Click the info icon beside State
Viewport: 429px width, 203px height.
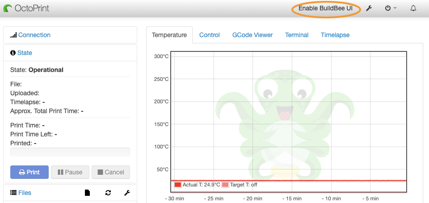pos(13,53)
